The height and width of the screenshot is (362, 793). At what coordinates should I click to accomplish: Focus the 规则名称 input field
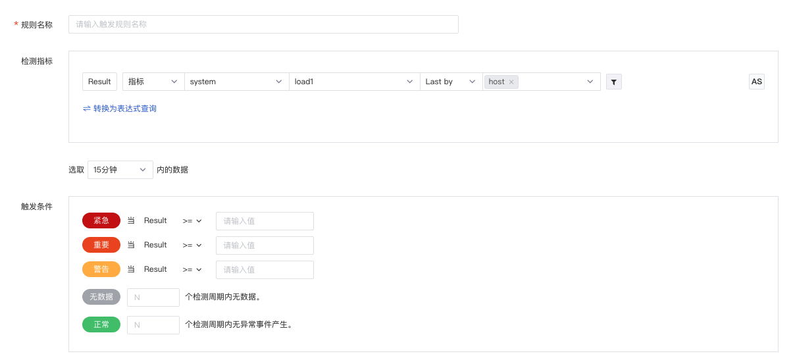263,24
